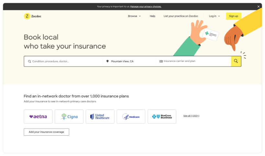265x156 pixels.
Task: Click the Mountain View, CA location field
Action: point(129,61)
